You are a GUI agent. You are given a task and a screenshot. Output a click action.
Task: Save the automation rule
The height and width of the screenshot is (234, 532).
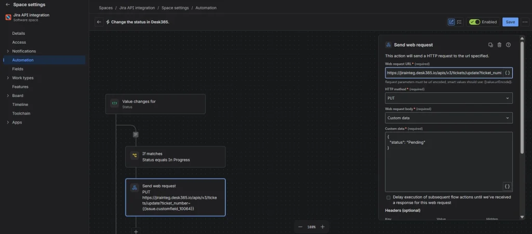point(510,22)
